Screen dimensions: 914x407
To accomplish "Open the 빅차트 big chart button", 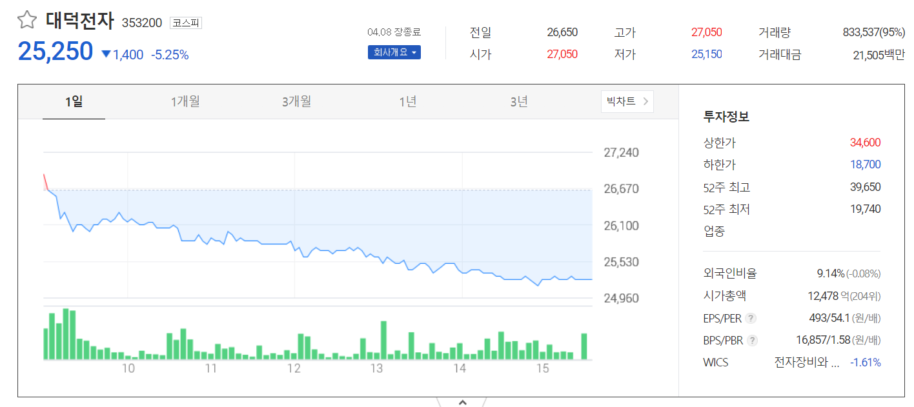I will click(627, 101).
